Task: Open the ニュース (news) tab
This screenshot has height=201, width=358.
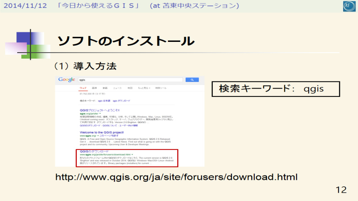Action: (x=117, y=88)
